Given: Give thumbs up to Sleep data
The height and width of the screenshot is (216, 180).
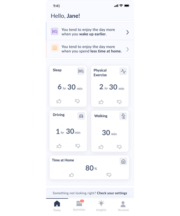Looking at the screenshot, I should coord(59,101).
